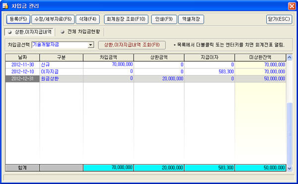The image size is (298, 184).
Task: Click the 합계 row 50,000,000 balance total
Action: tap(260, 168)
